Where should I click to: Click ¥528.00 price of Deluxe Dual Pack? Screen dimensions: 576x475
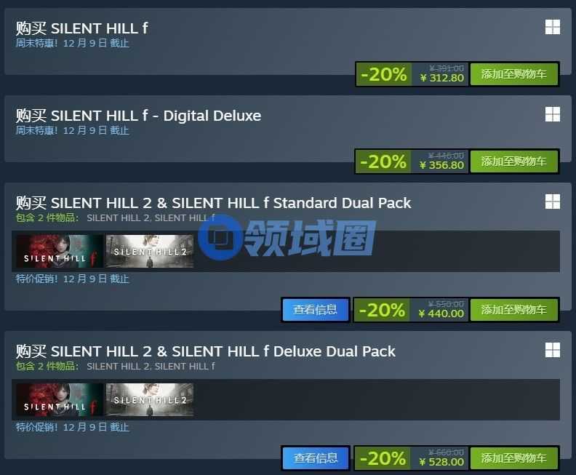pyautogui.click(x=441, y=462)
